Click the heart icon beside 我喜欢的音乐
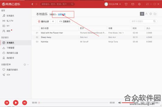Screen dimensions: 162x107 [4, 70]
